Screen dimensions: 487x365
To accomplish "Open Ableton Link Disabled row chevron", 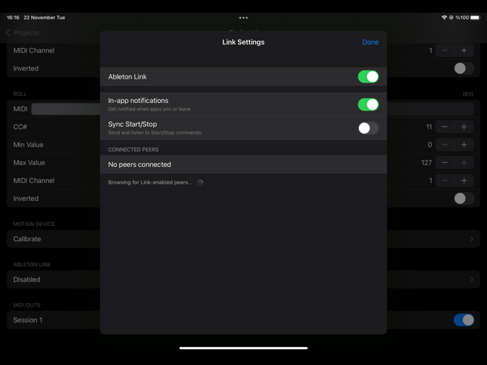I will tap(472, 279).
